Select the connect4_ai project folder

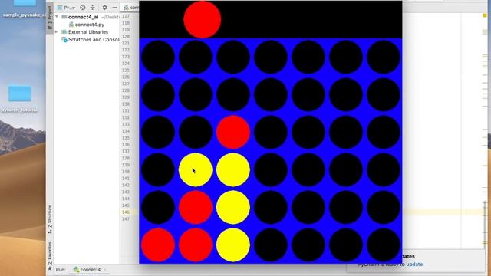tap(83, 17)
